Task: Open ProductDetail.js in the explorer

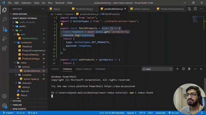Action: click(x=28, y=55)
